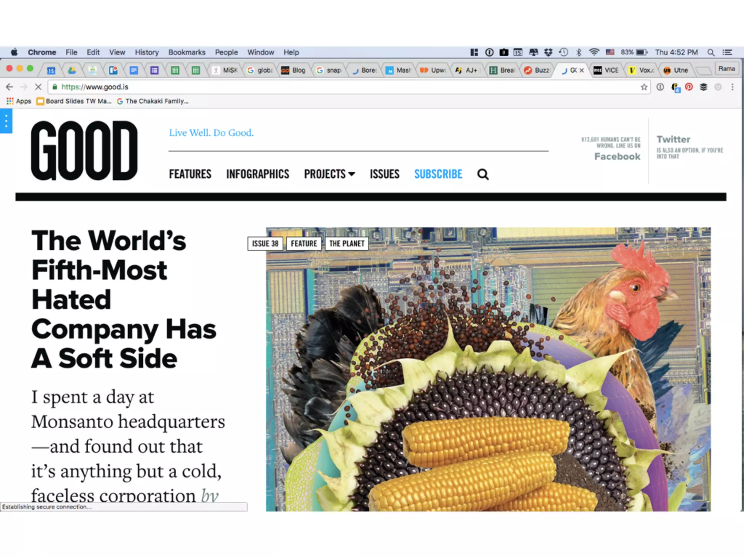
Task: Open the INFOGRAPHICS section link
Action: pyautogui.click(x=258, y=174)
